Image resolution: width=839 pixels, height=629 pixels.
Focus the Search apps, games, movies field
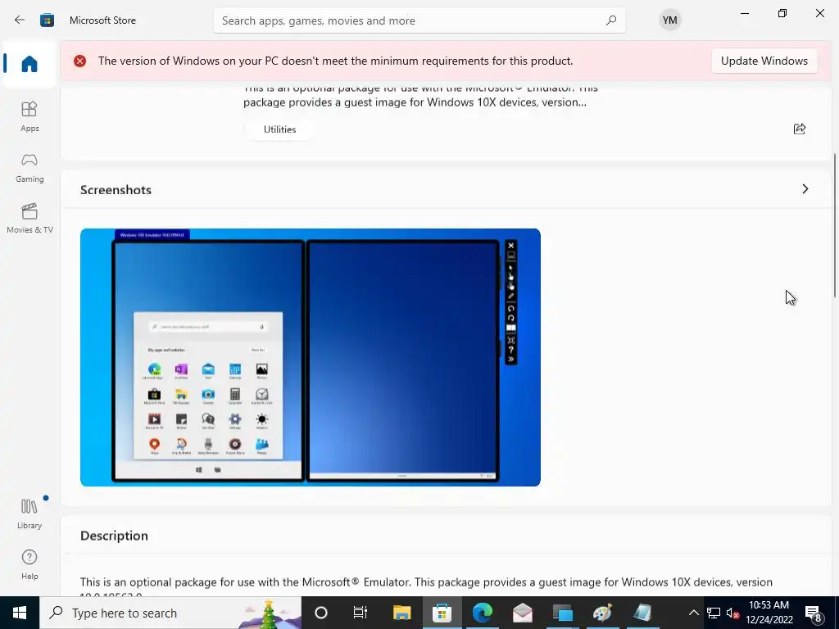pos(419,20)
